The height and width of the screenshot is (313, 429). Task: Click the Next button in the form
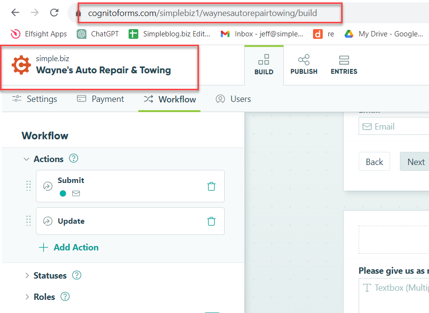click(414, 162)
